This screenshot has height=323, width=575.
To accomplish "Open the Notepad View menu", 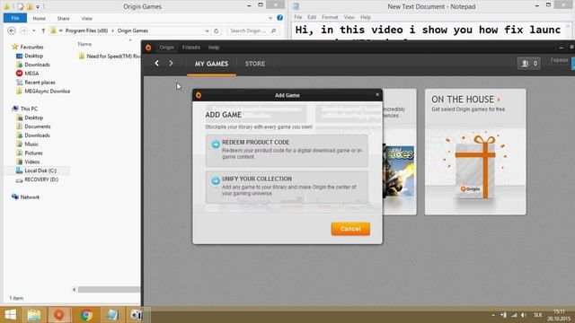I will 349,17.
